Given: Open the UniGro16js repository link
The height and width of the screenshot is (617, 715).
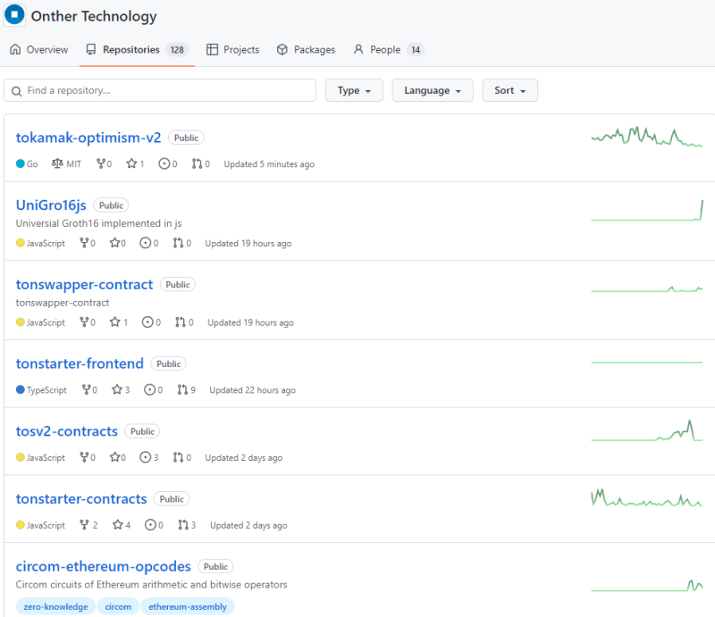Looking at the screenshot, I should pos(51,205).
